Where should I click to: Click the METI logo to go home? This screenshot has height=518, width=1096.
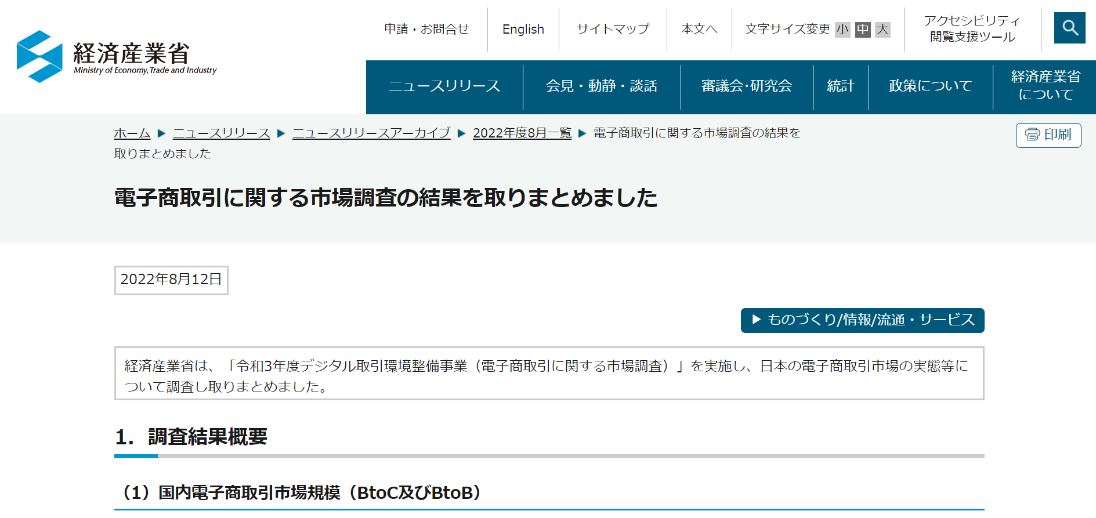117,57
